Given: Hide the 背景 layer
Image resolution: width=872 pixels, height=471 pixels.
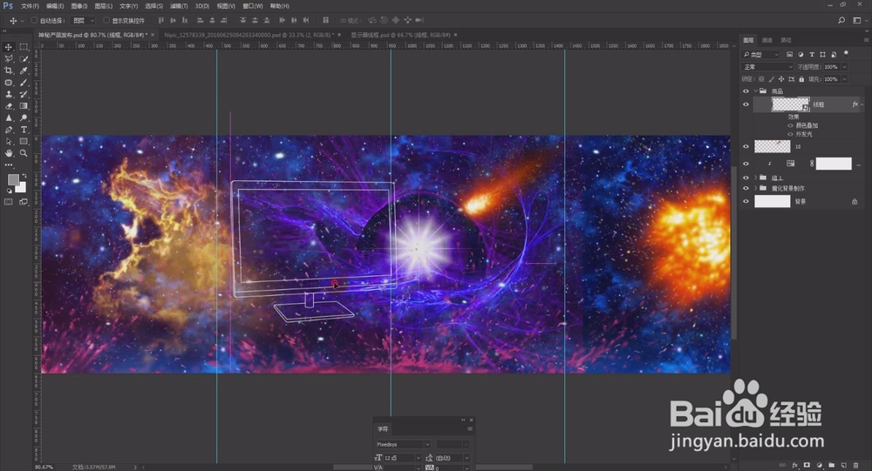Looking at the screenshot, I should [746, 202].
